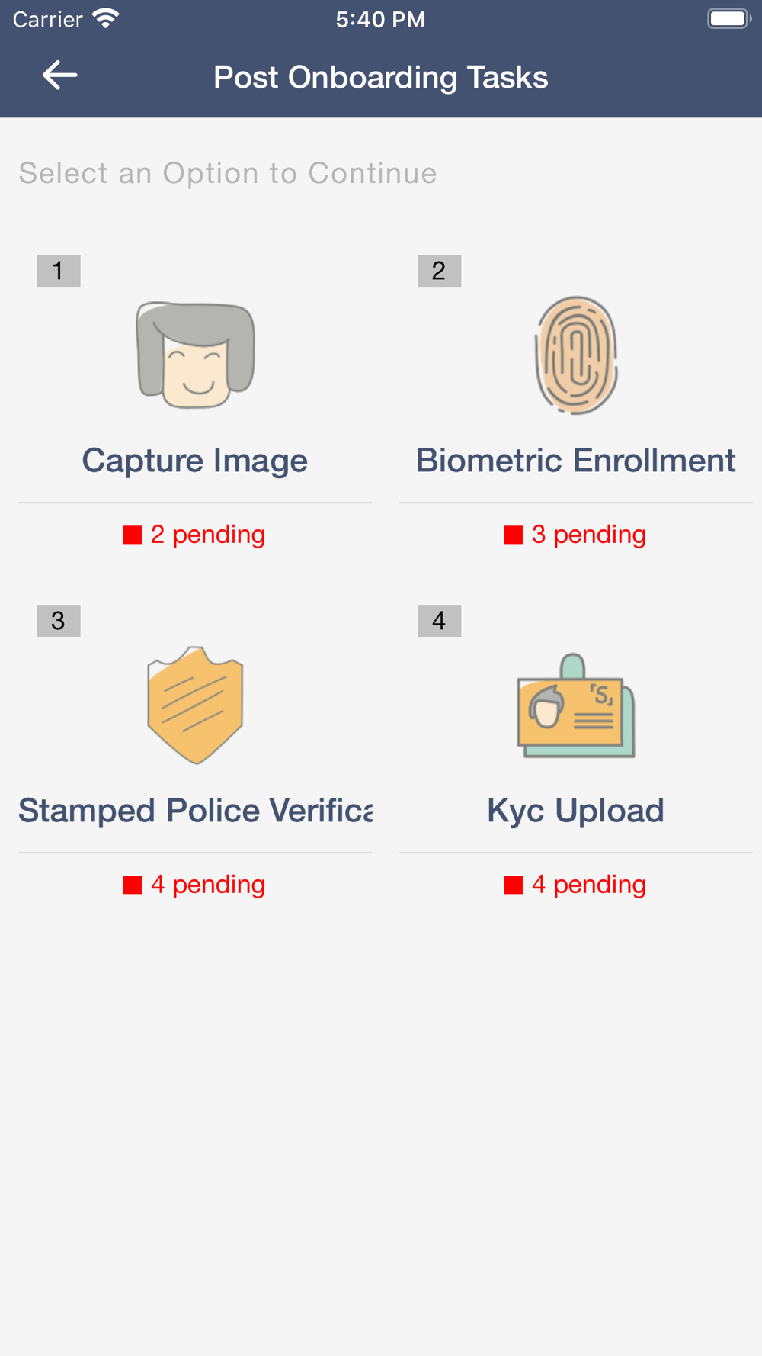This screenshot has height=1356, width=762.
Task: View 3 pending under Biometric Enrollment
Action: [575, 535]
